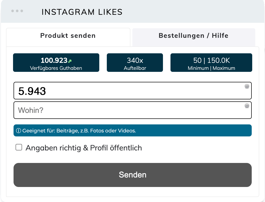Tick the Angaben richtig & Profil öffentlich checkbox

[x=19, y=147]
